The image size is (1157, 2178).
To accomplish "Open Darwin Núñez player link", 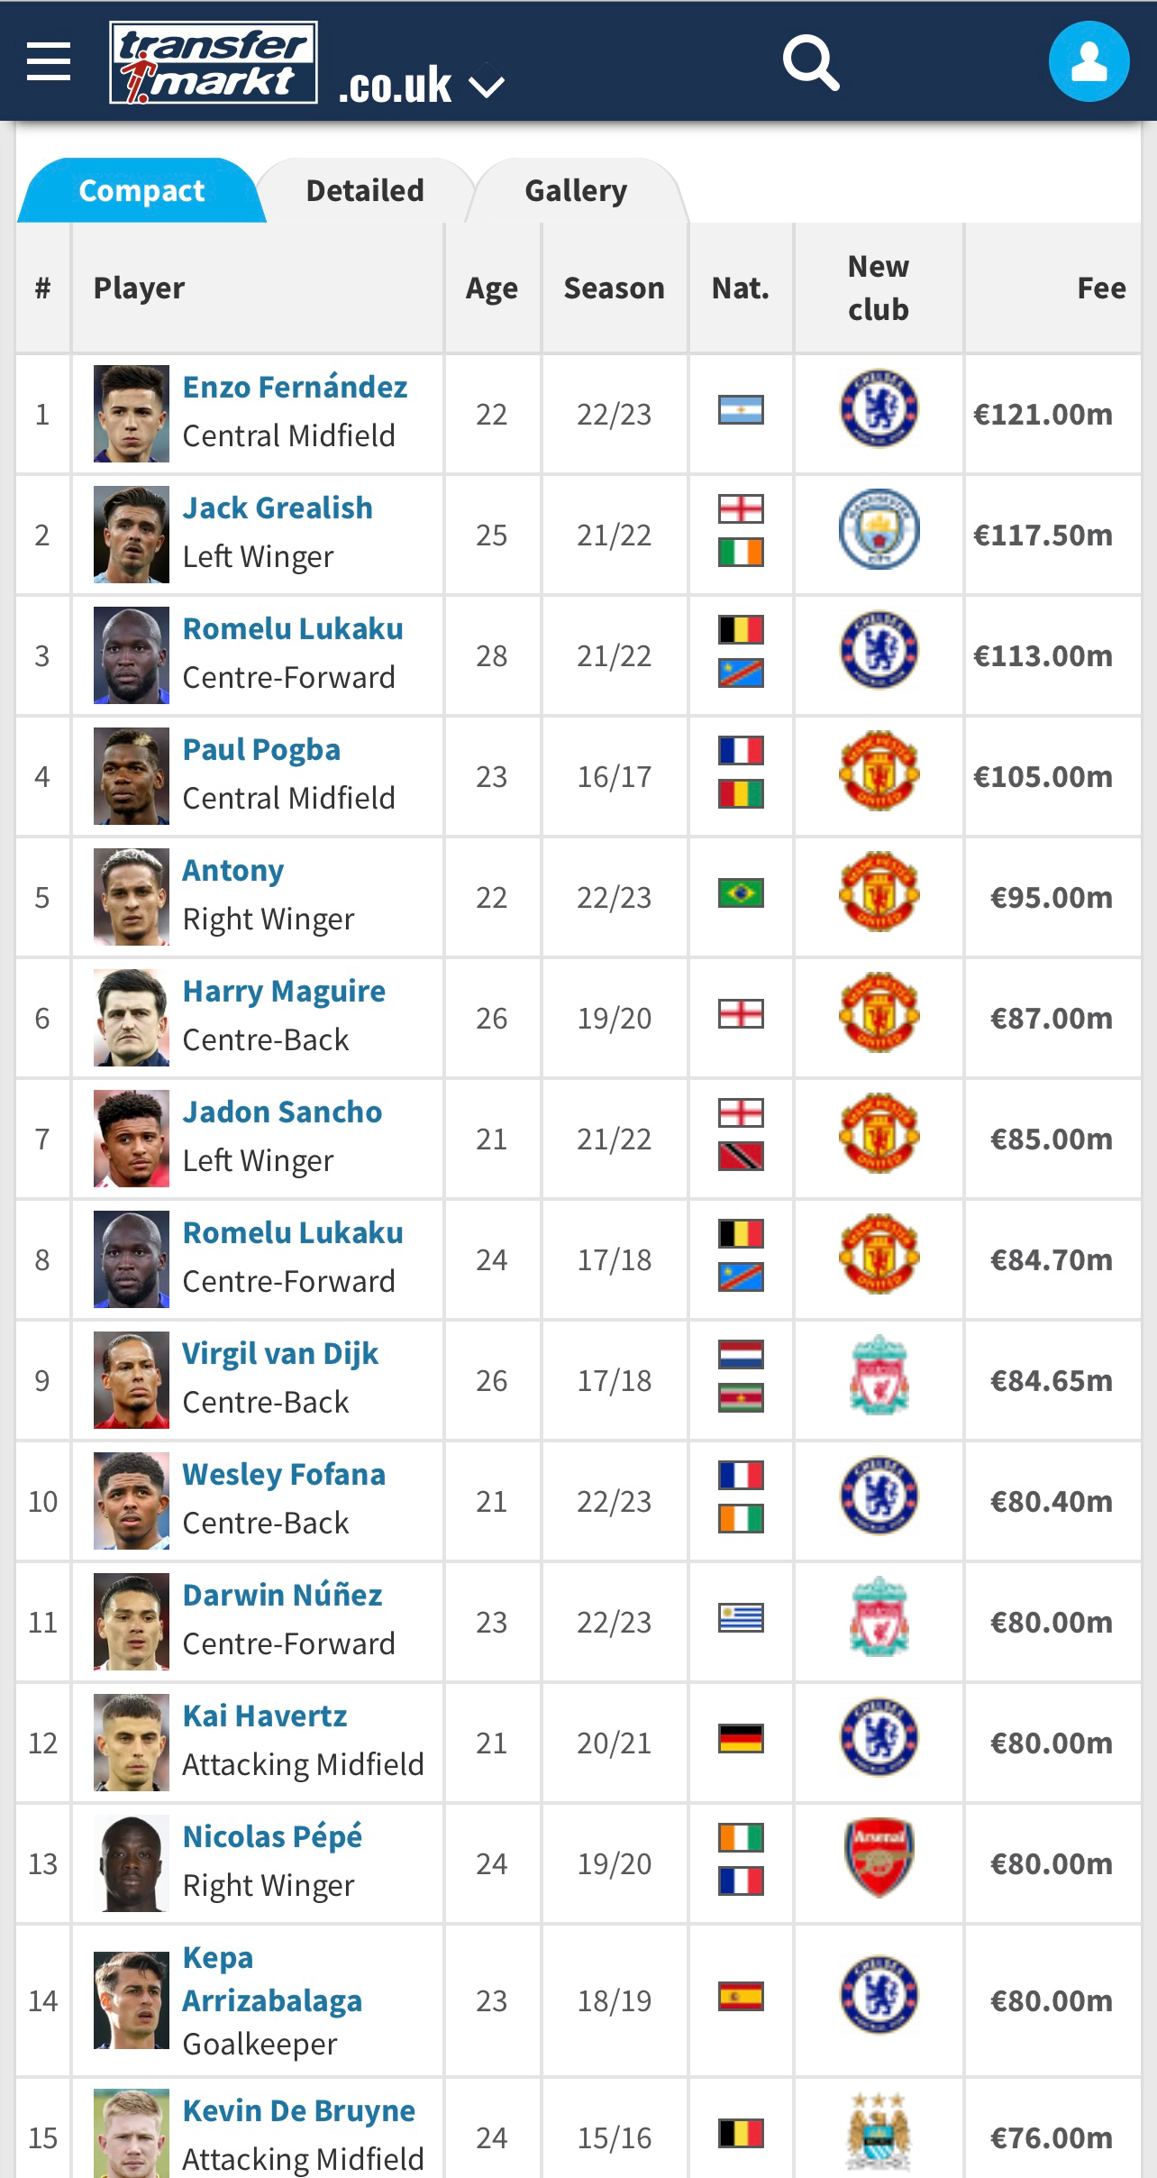I will 282,1595.
